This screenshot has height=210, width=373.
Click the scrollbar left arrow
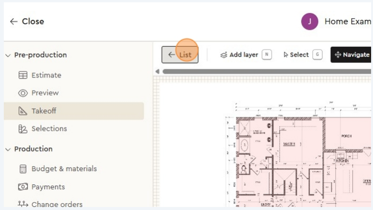pos(157,71)
